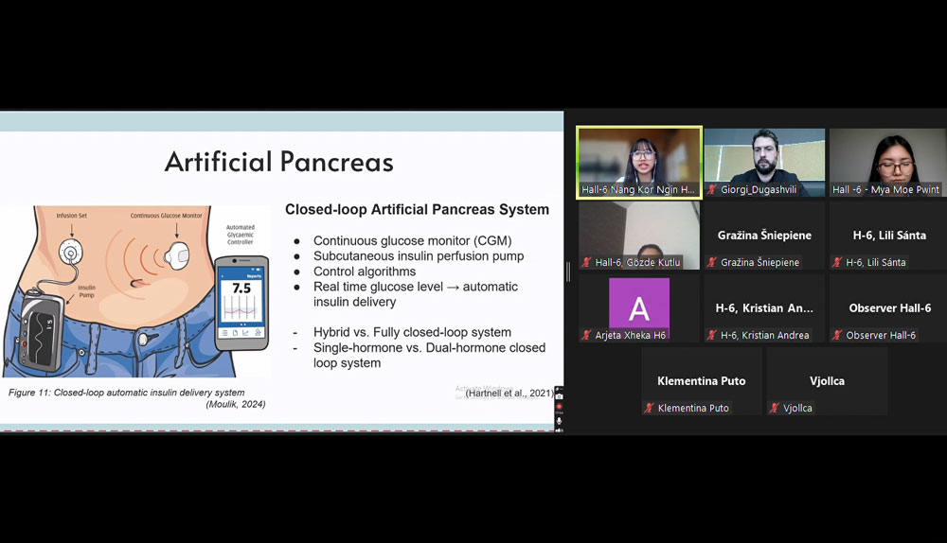The height and width of the screenshot is (543, 947).
Task: Click the camera screenshot icon in recorder toolbar
Action: coord(560,396)
